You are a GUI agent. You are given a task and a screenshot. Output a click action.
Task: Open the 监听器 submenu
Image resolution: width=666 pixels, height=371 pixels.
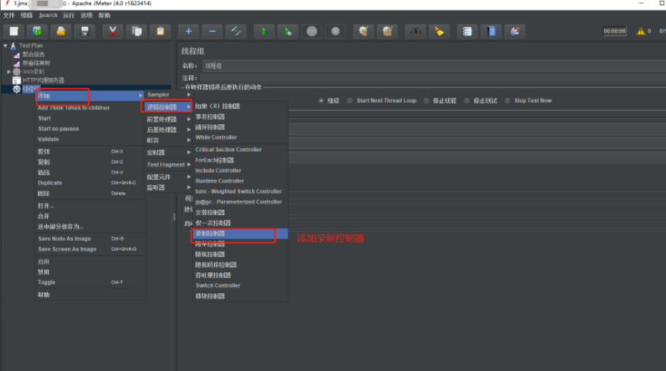click(168, 187)
